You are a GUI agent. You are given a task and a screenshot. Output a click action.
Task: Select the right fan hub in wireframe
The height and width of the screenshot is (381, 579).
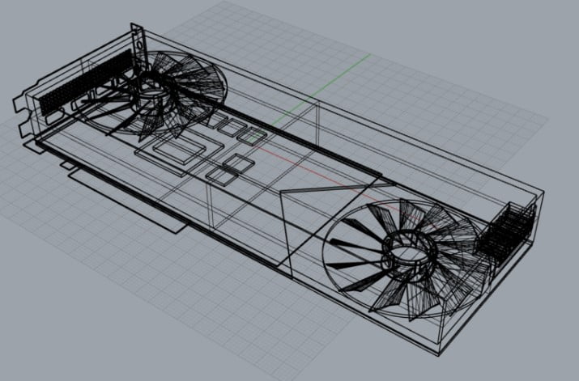[409, 256]
